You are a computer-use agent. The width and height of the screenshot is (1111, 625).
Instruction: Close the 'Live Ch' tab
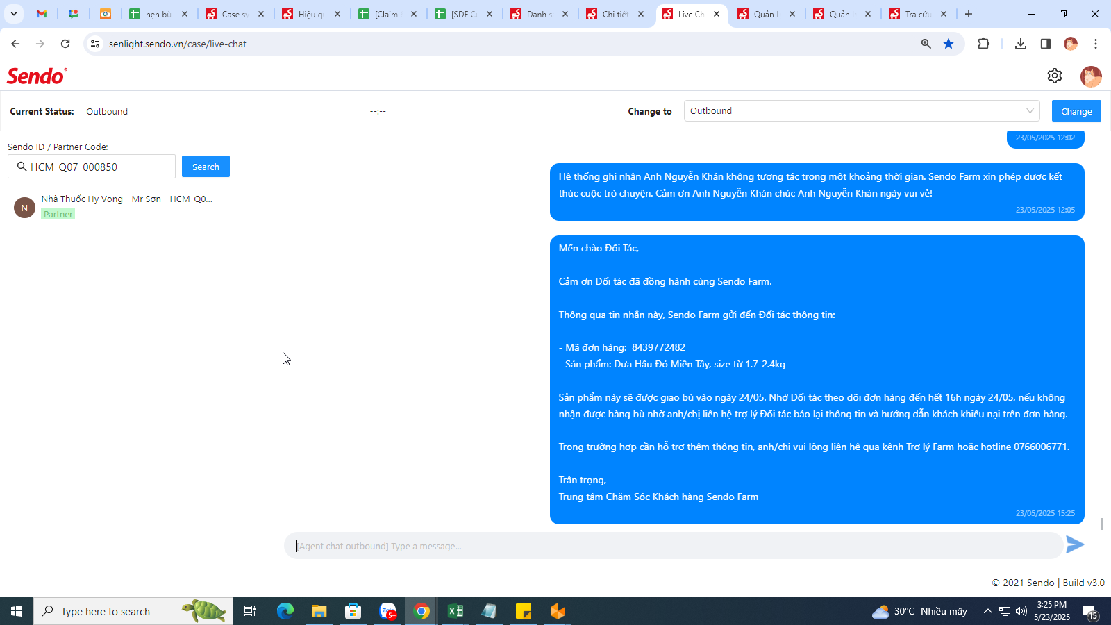point(717,14)
